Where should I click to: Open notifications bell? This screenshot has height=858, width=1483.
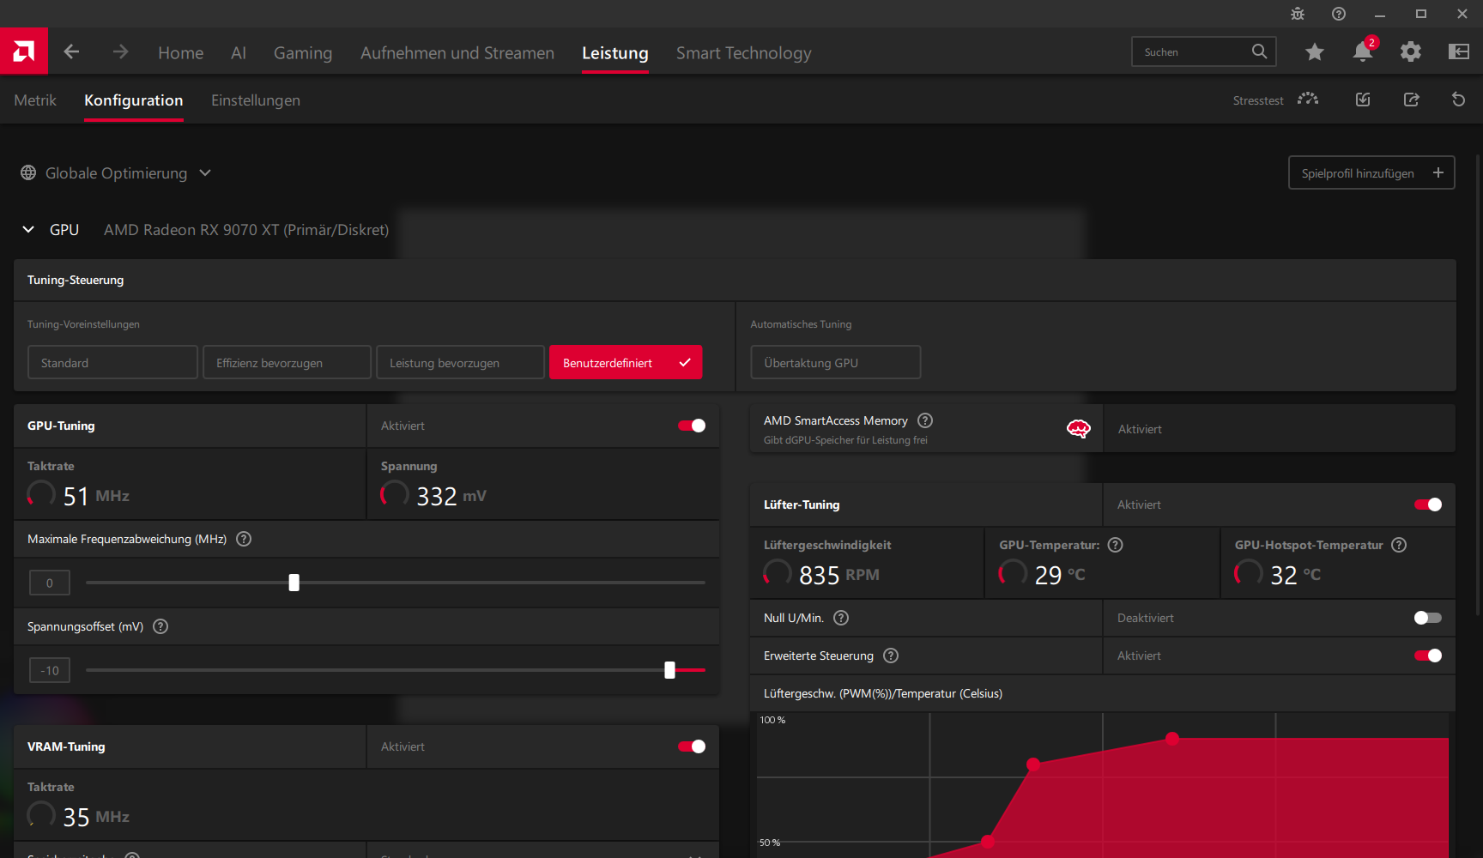(1363, 51)
